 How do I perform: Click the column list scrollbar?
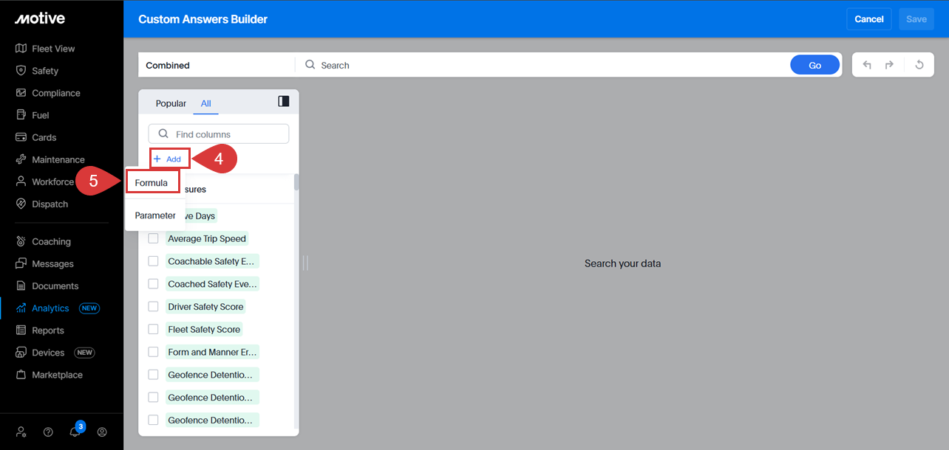[296, 182]
